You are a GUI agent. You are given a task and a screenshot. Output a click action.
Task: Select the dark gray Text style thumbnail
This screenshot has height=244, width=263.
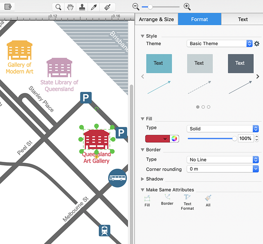click(240, 64)
